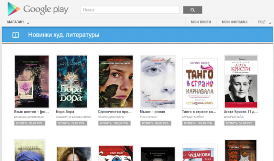Open the МОИ КНИГИ tab
The width and height of the screenshot is (274, 161).
[201, 22]
